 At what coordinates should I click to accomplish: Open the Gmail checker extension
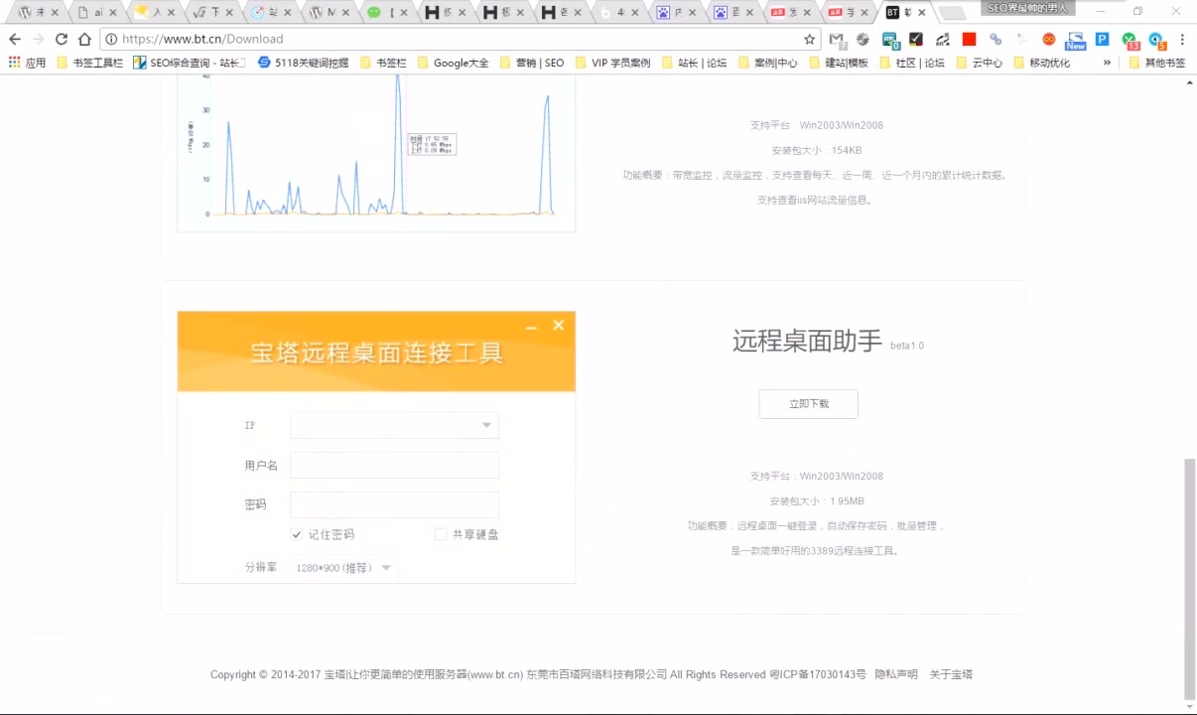(x=837, y=40)
